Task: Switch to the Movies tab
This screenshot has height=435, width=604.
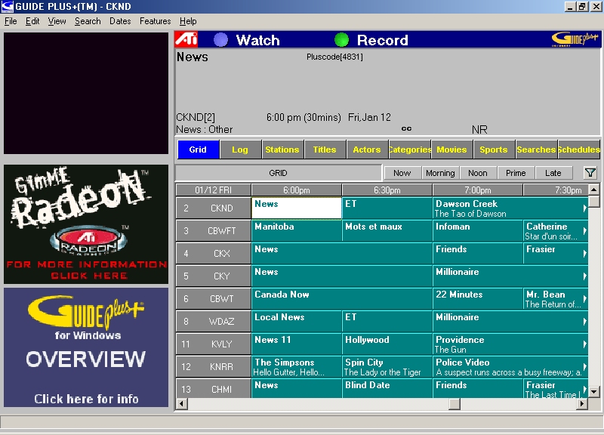Action: coord(451,150)
